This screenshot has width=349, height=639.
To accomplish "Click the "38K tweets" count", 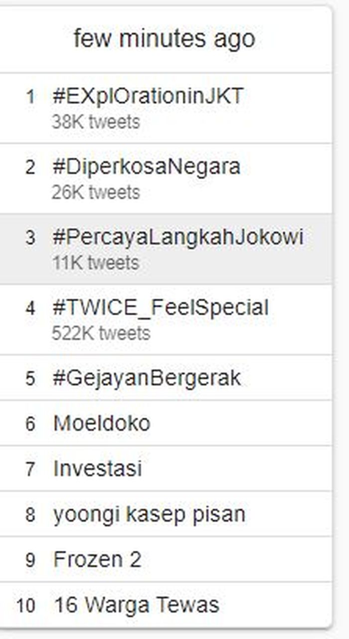I will pos(96,122).
